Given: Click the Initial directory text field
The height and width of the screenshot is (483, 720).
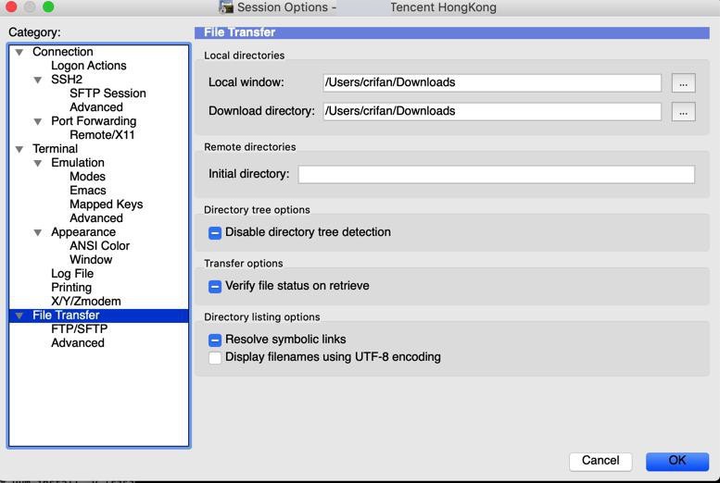Looking at the screenshot, I should pos(496,174).
